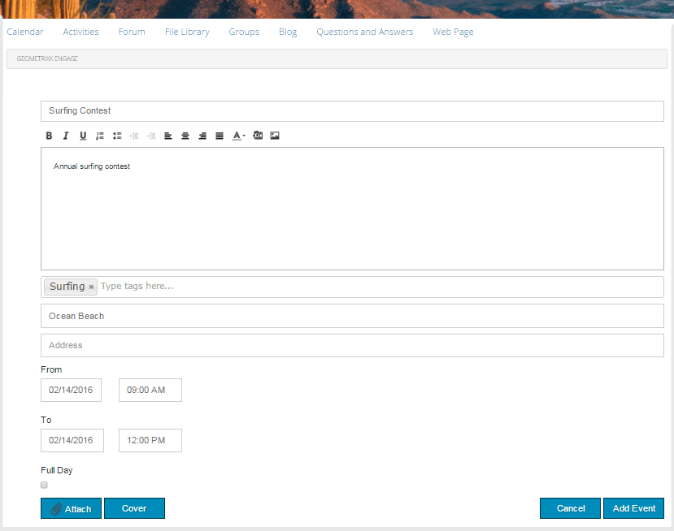Toggle the Full Day checkbox
This screenshot has height=531, width=674.
pos(44,485)
